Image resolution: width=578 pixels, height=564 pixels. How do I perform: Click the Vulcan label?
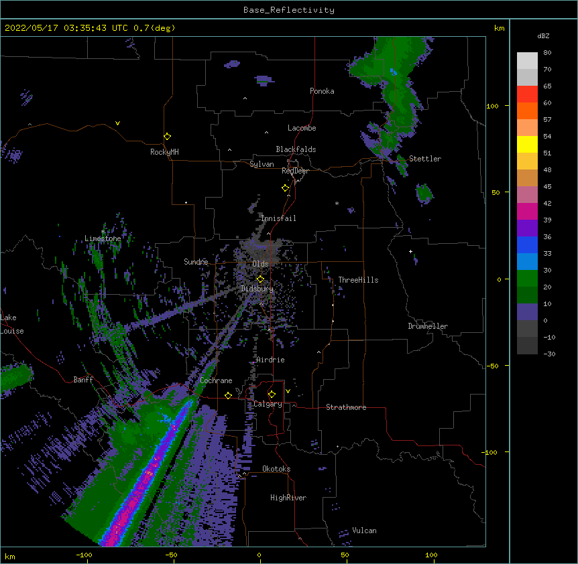click(x=364, y=531)
